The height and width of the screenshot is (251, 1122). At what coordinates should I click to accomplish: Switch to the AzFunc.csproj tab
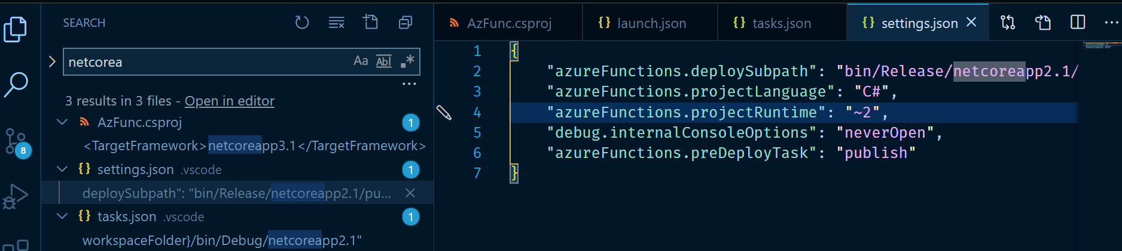coord(509,23)
